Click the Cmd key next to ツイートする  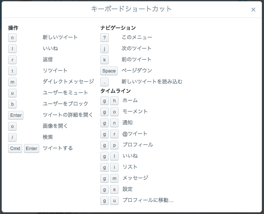pyautogui.click(x=15, y=148)
